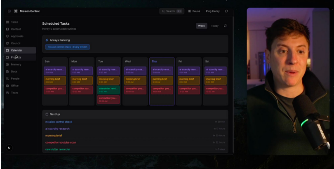
Task: Open the Approvals shield icon
Action: (x=7, y=36)
